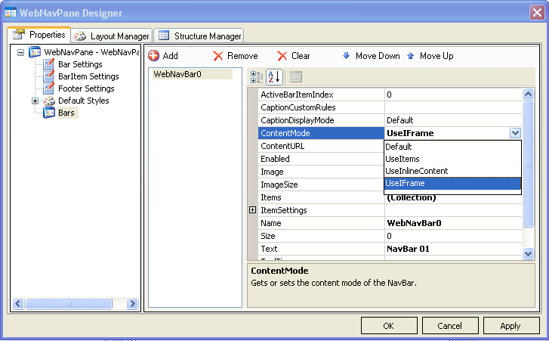Select Bar Settings in the tree
This screenshot has height=341, width=549.
pyautogui.click(x=80, y=64)
